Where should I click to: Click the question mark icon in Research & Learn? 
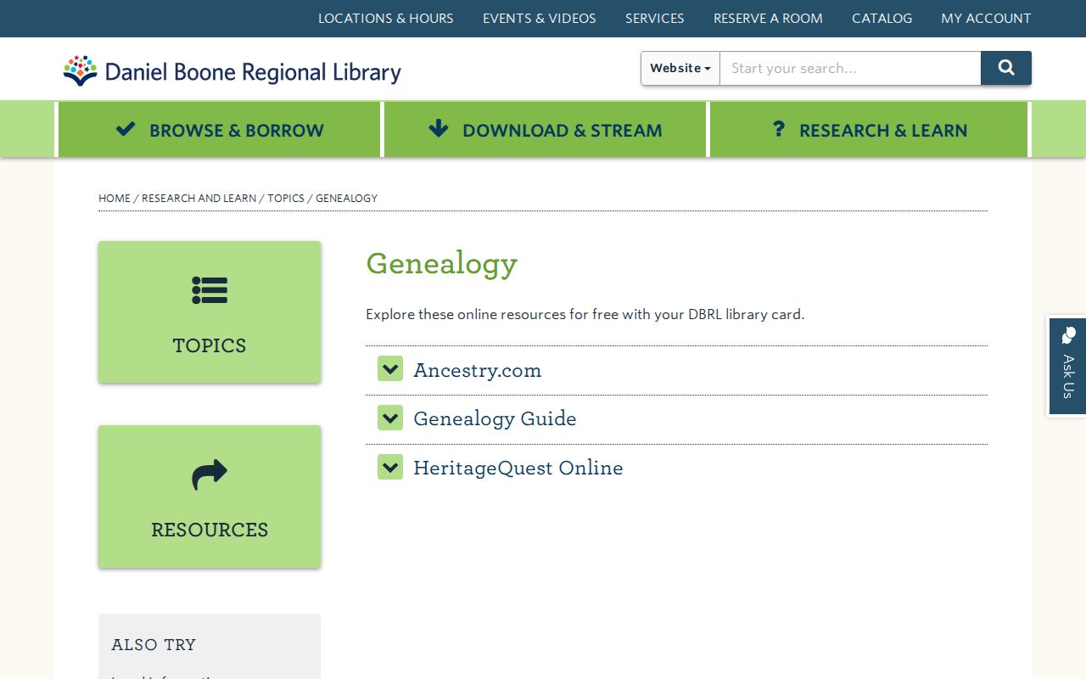[778, 129]
